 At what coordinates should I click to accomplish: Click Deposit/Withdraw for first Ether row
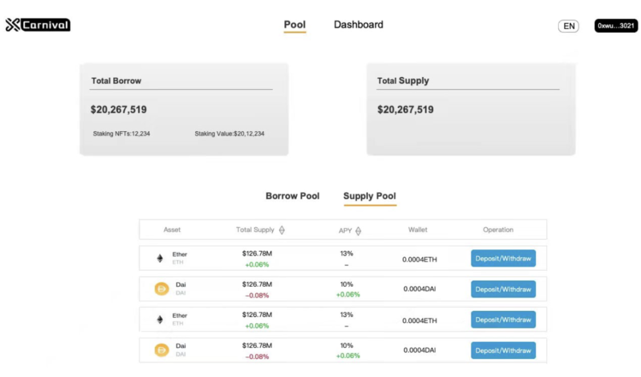click(503, 258)
